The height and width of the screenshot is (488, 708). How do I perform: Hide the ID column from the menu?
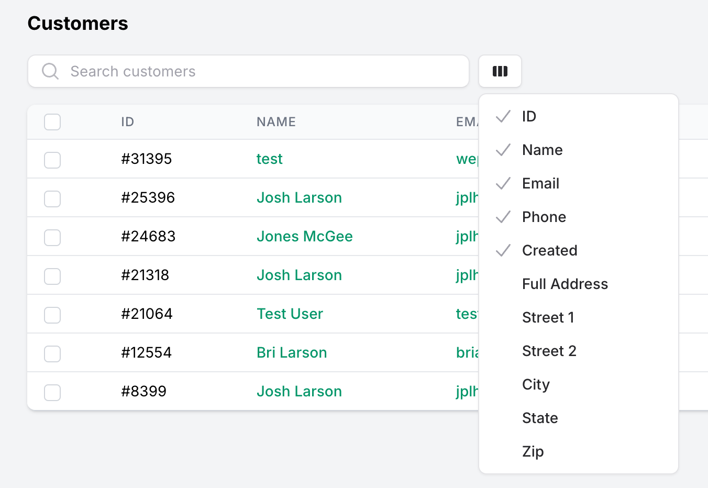click(x=579, y=116)
